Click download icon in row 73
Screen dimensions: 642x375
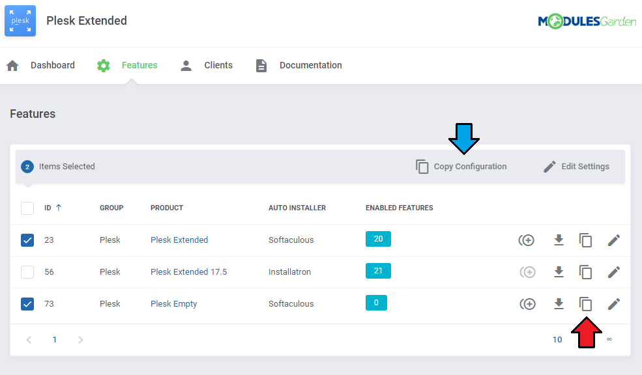tap(559, 304)
